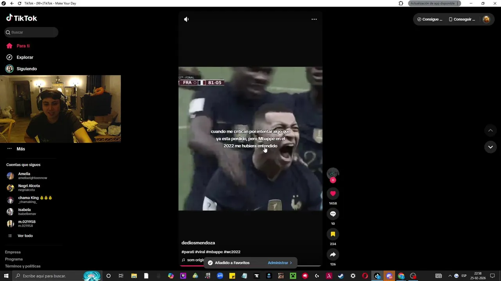Open Amelia's followed account
501x281 pixels.
27,176
